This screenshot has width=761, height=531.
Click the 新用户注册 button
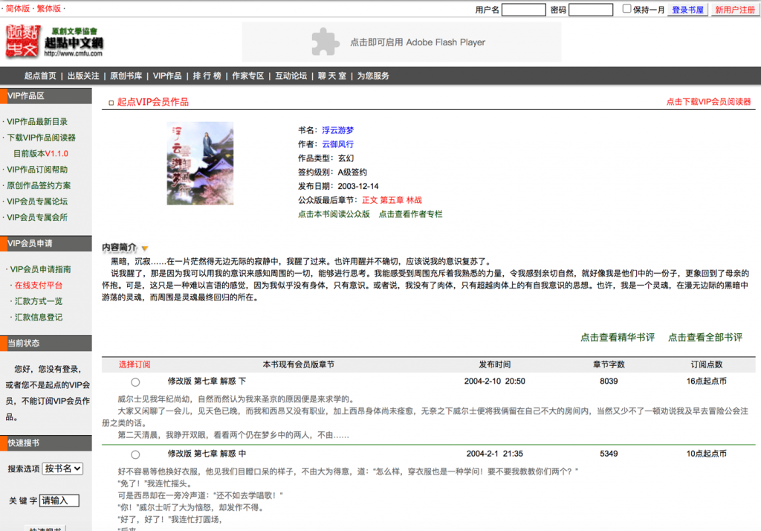735,10
